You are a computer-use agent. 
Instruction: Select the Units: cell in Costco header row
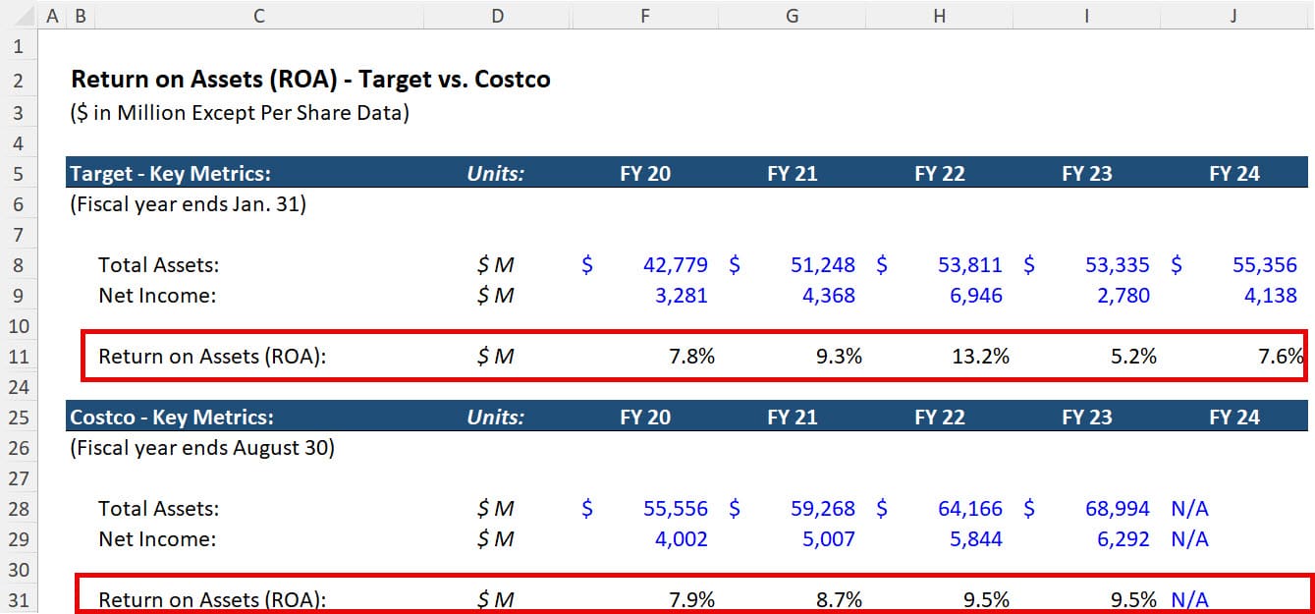click(497, 417)
